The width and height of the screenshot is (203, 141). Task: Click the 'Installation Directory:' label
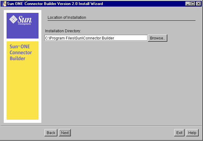pyautogui.click(x=63, y=31)
